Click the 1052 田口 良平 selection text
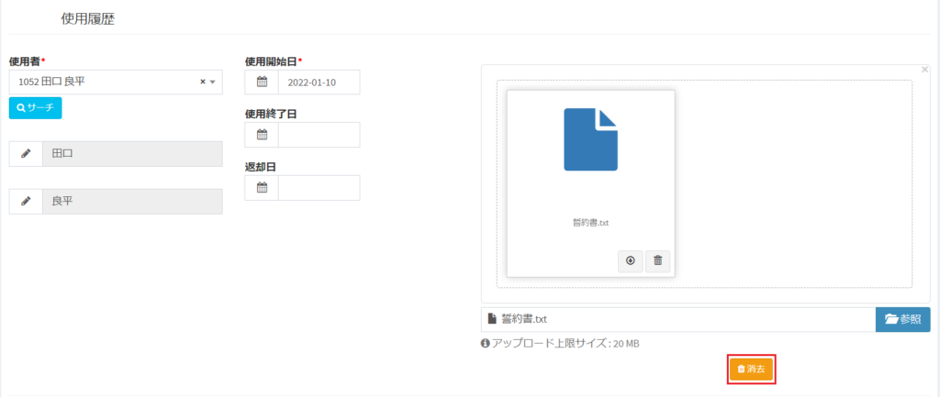The width and height of the screenshot is (940, 397). point(51,82)
